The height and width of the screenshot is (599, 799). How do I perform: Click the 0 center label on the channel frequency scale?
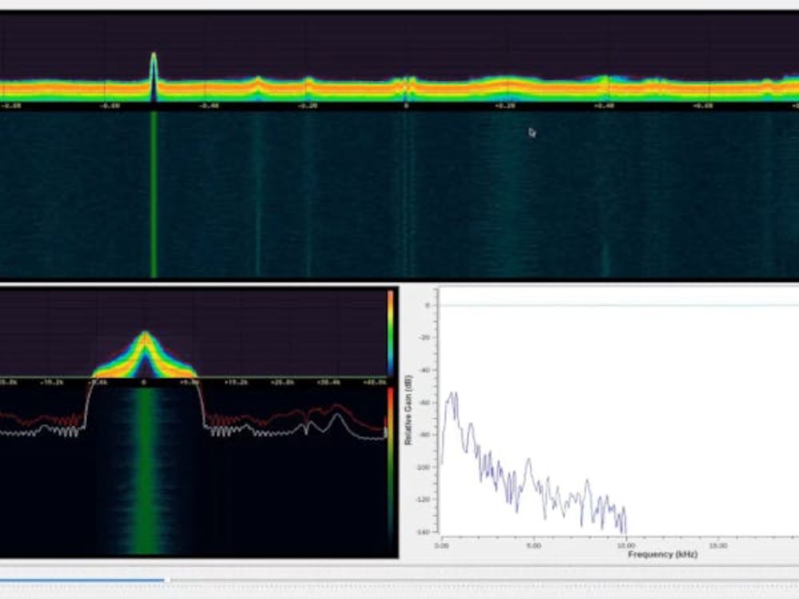click(x=144, y=382)
